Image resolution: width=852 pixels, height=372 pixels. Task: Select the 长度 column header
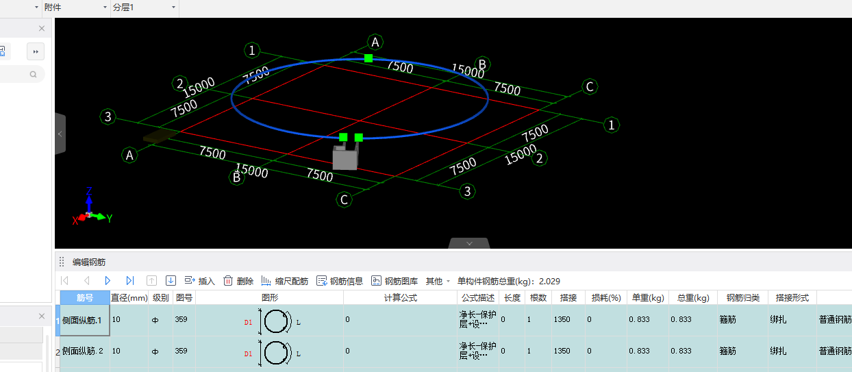[512, 297]
